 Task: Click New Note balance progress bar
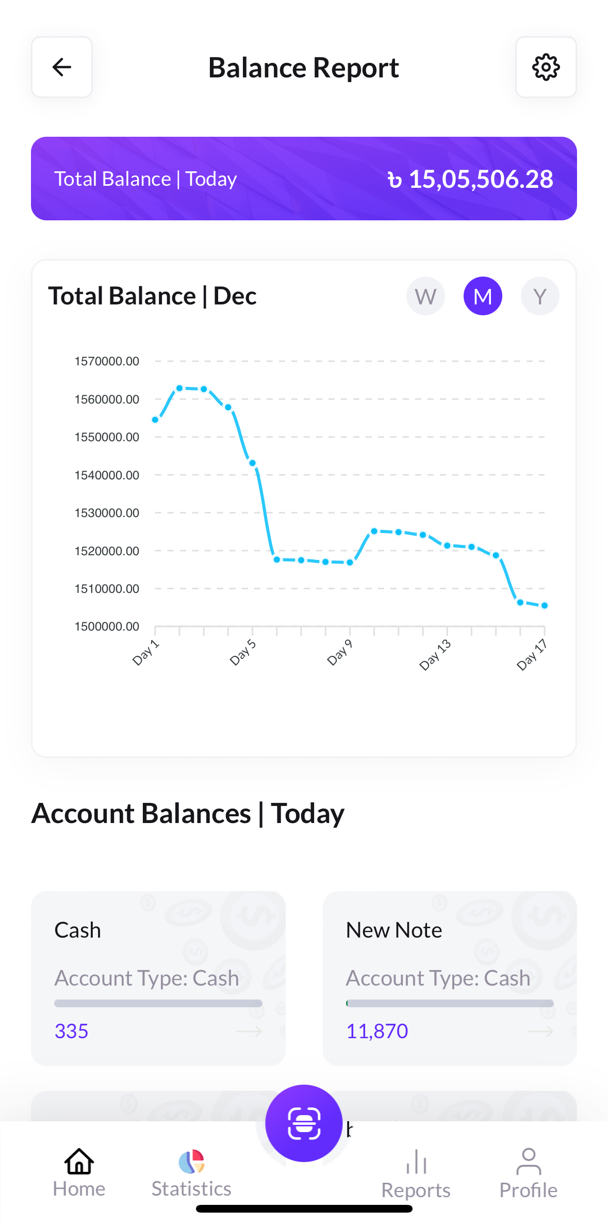point(449,1004)
